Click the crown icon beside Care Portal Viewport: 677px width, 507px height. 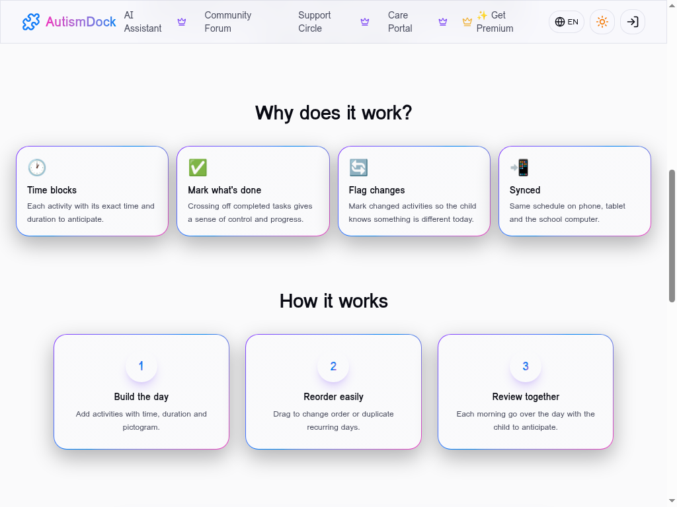442,22
